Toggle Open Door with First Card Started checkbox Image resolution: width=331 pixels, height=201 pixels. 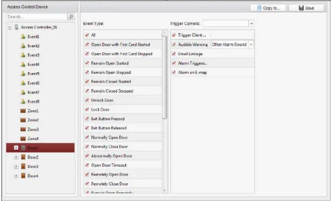[87, 44]
